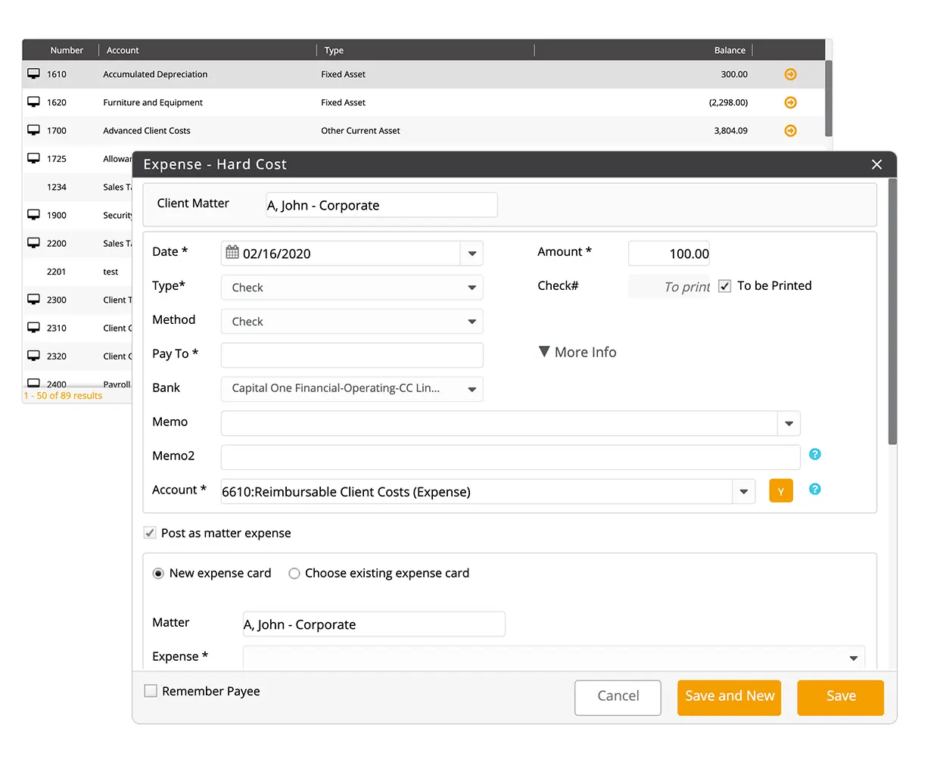Open the orange arrow for Furniture and Equipment
Viewport: 946px width, 775px height.
tap(790, 102)
